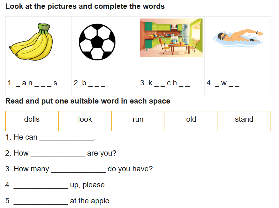279x208 pixels.
Task: Pick the word 'old' in word box
Action: point(191,119)
